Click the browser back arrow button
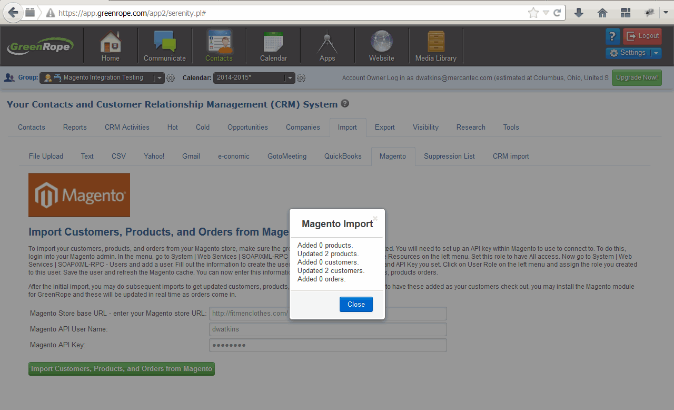Screen dimensions: 674x410 (x=14, y=13)
